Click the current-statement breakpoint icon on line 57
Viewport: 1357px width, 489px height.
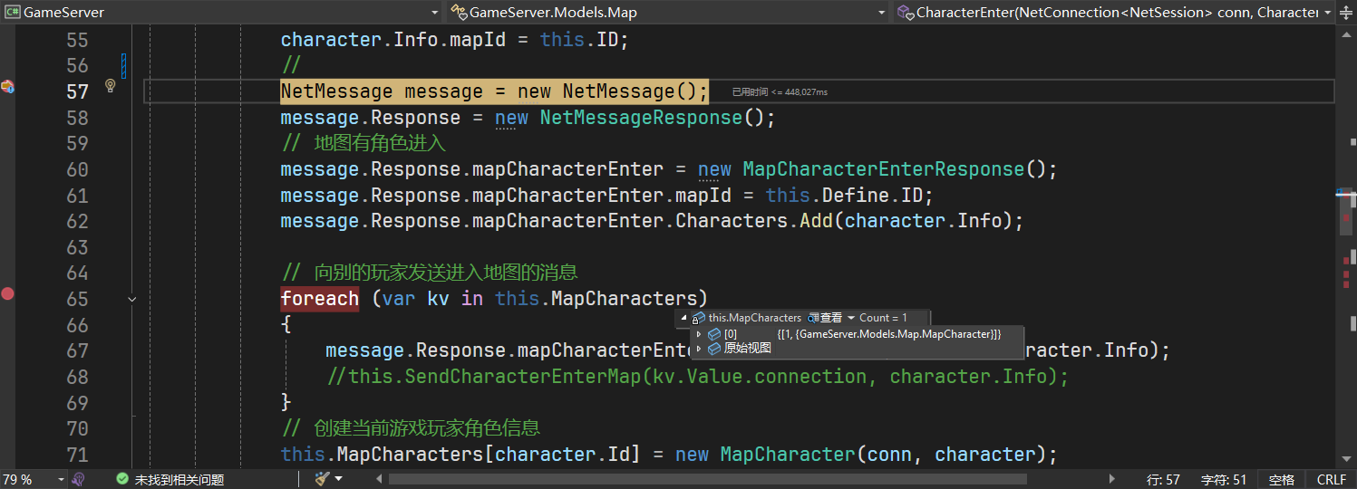(x=7, y=86)
